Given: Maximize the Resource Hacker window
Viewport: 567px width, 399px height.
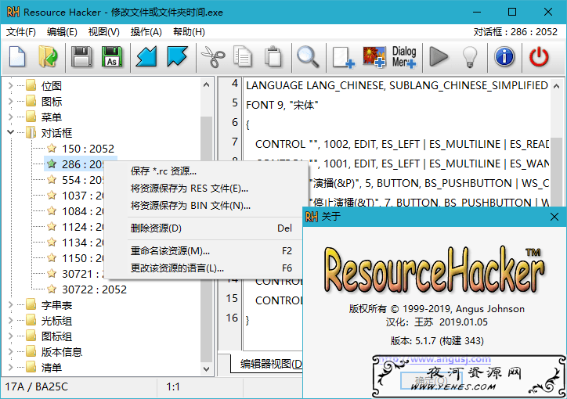Looking at the screenshot, I should 512,12.
